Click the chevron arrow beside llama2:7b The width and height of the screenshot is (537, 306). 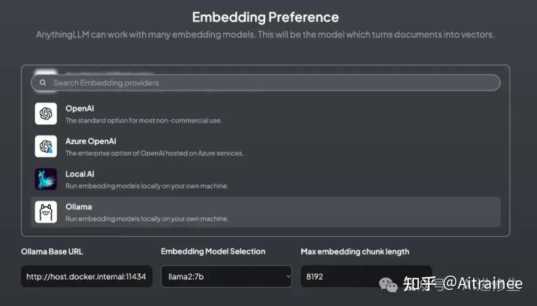[288, 276]
